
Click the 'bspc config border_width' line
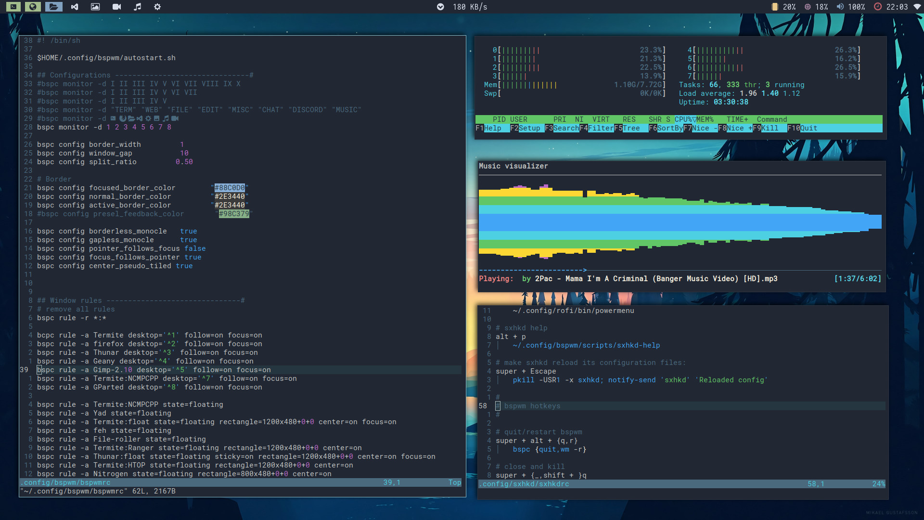point(110,144)
